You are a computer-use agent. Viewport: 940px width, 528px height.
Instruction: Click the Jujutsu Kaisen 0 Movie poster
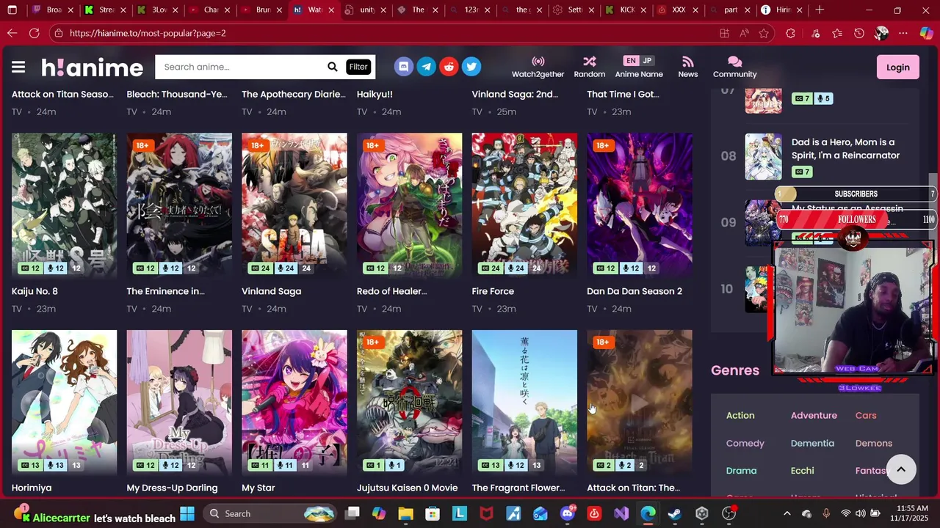pyautogui.click(x=409, y=402)
